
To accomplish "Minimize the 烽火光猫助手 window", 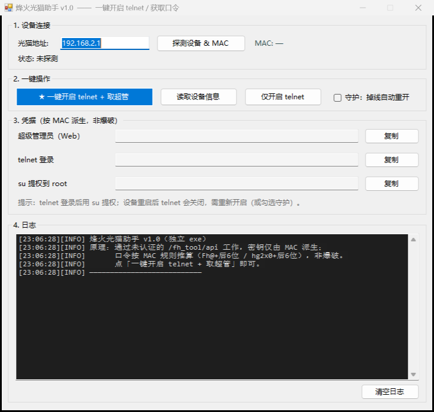I will point(363,8).
